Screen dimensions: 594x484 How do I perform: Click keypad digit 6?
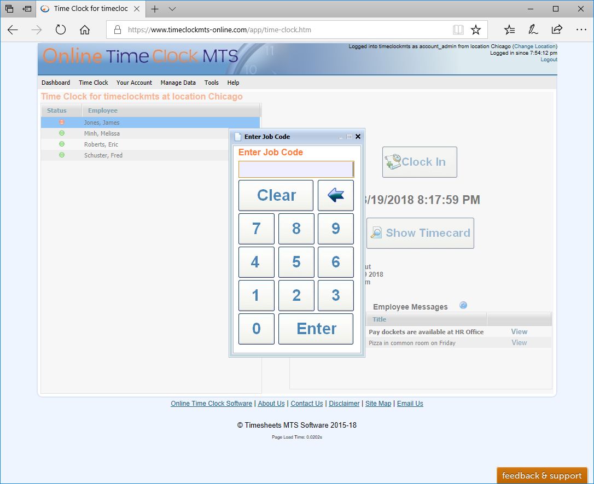click(x=336, y=262)
